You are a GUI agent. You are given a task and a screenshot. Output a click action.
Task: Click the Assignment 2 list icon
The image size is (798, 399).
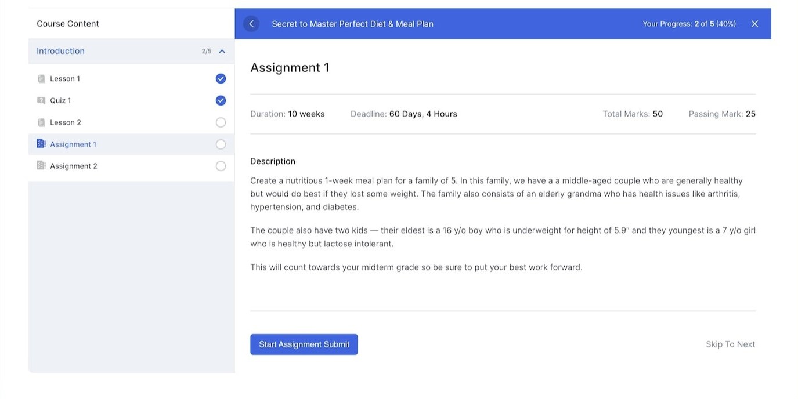point(41,166)
